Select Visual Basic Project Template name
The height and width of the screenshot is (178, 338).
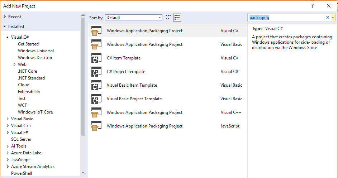134,99
